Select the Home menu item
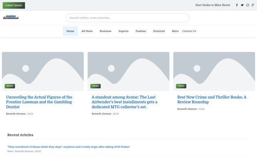The width and height of the screenshot is (257, 160). tap(70, 31)
